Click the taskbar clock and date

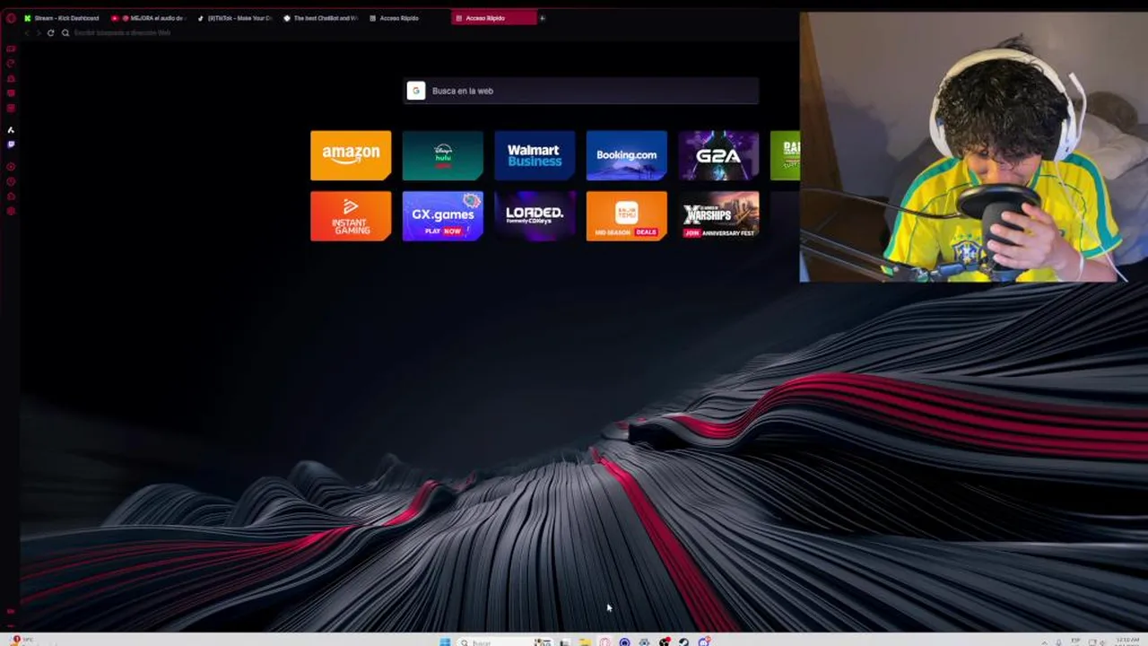coord(1127,642)
